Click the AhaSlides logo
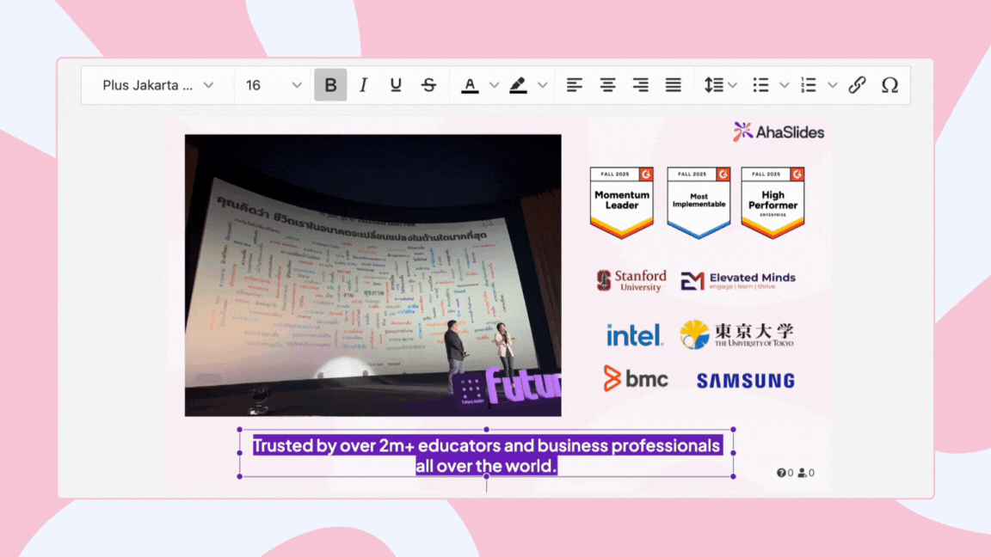Viewport: 991px width, 557px height. 779,132
